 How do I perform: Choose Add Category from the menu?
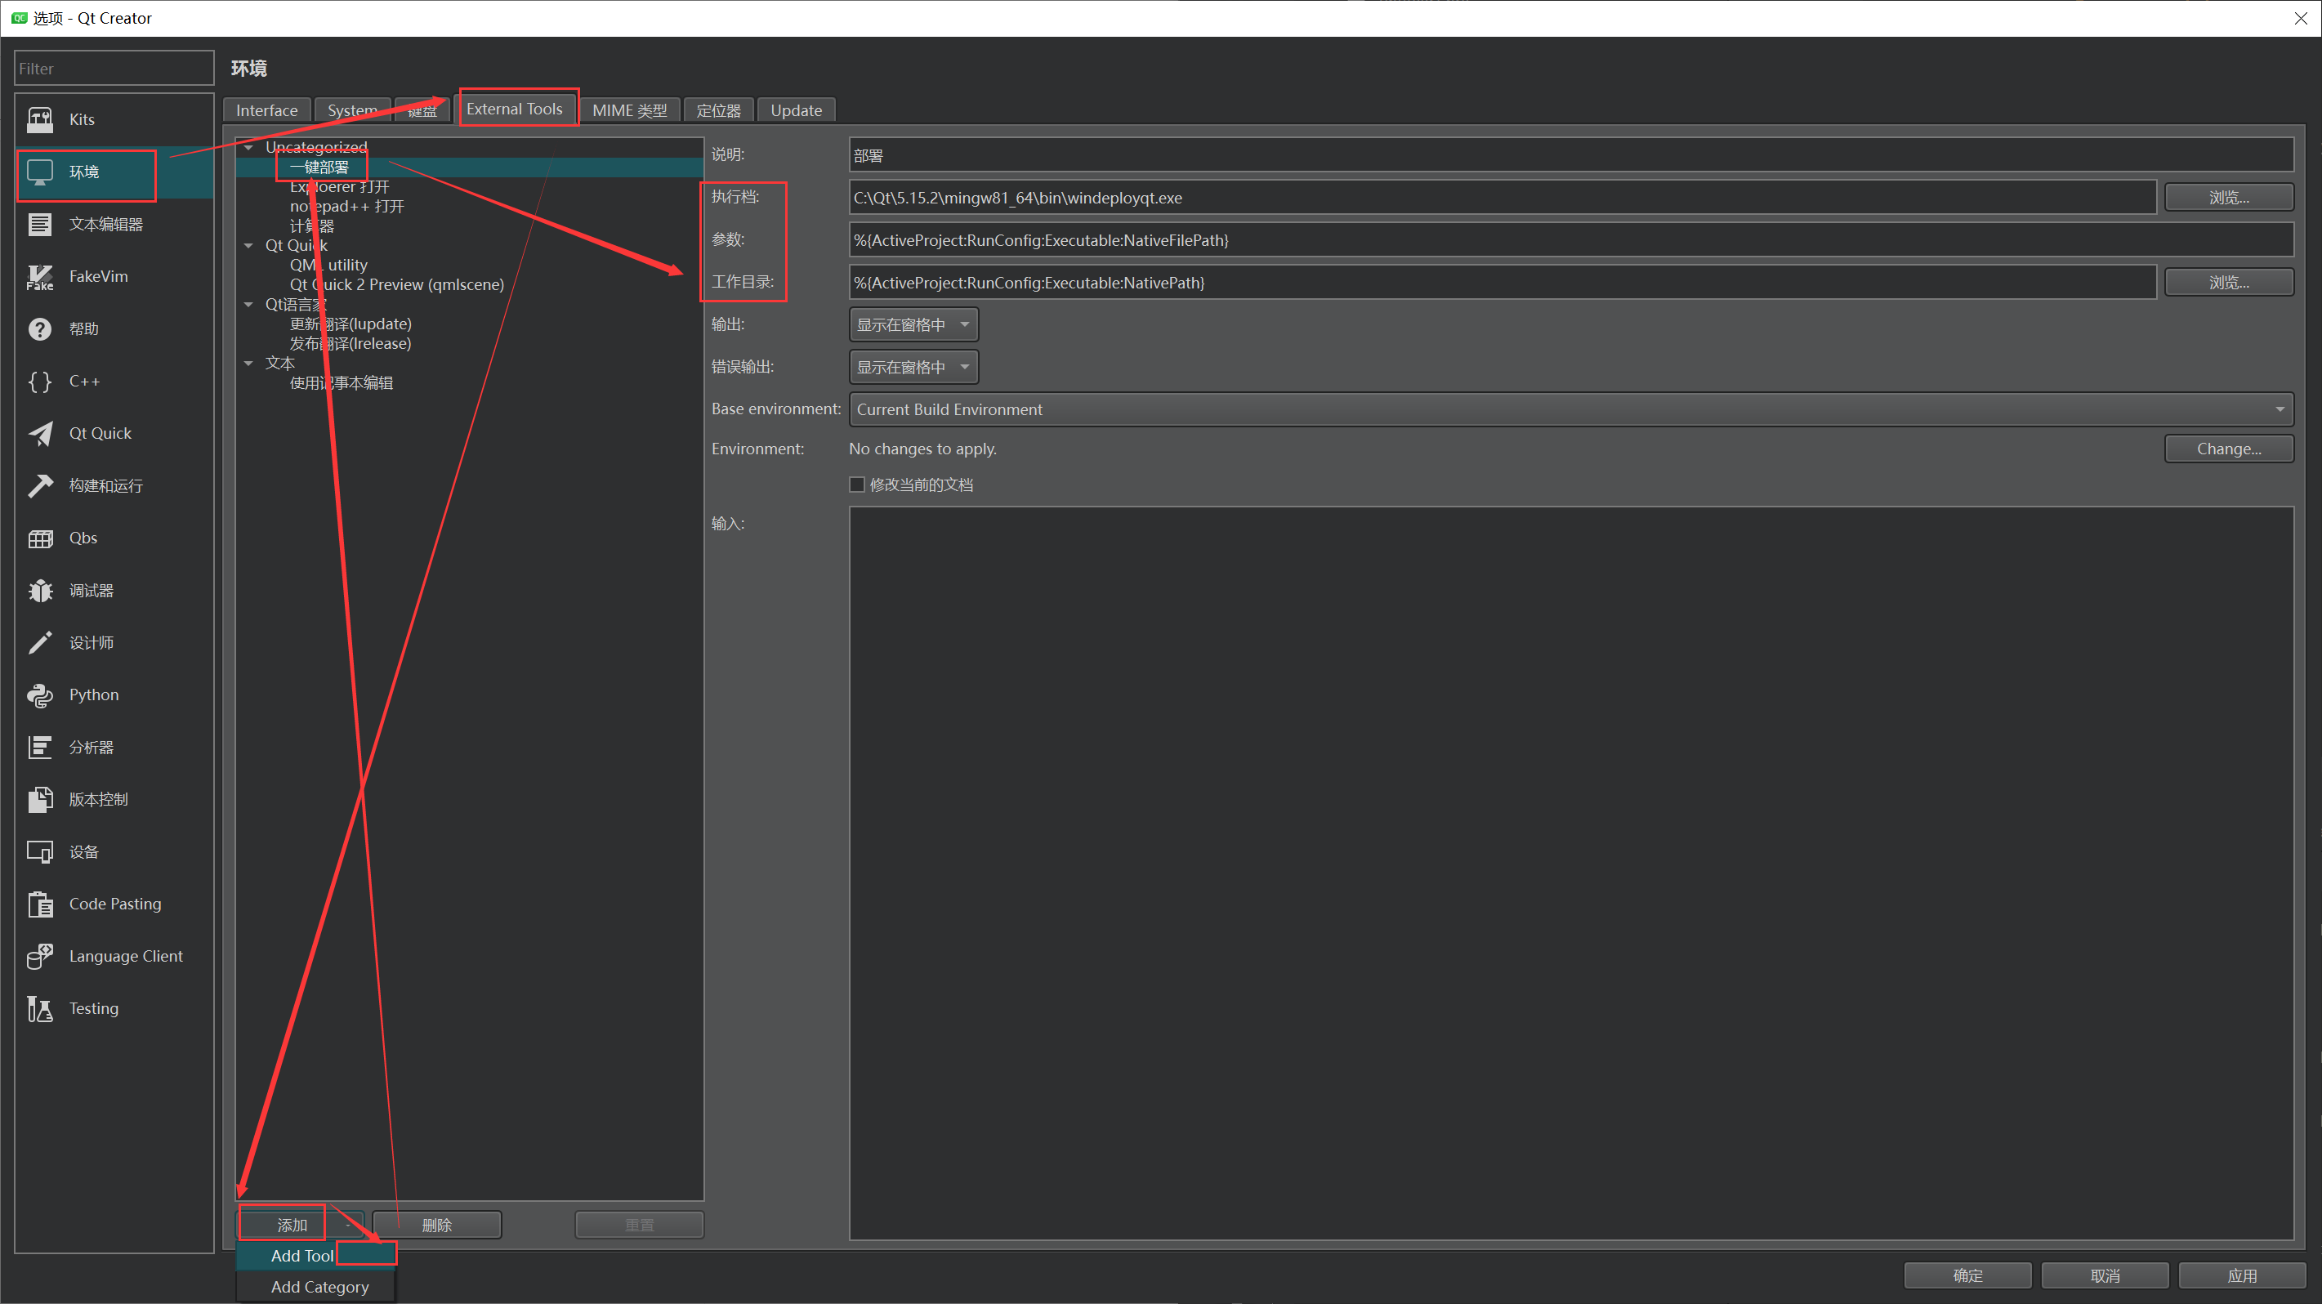(315, 1287)
